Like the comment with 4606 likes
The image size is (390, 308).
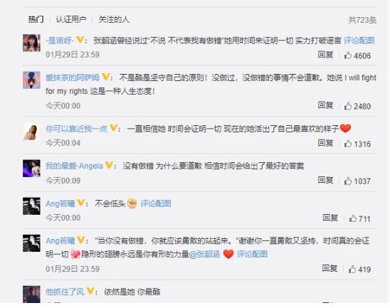tap(348, 55)
